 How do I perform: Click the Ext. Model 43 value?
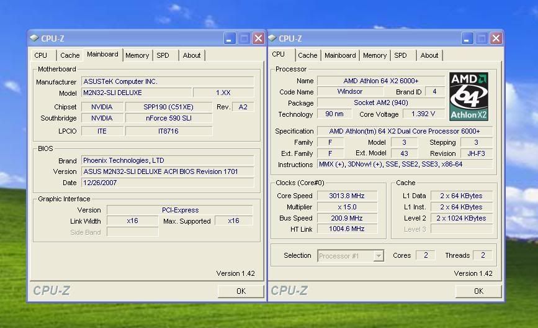pos(404,153)
